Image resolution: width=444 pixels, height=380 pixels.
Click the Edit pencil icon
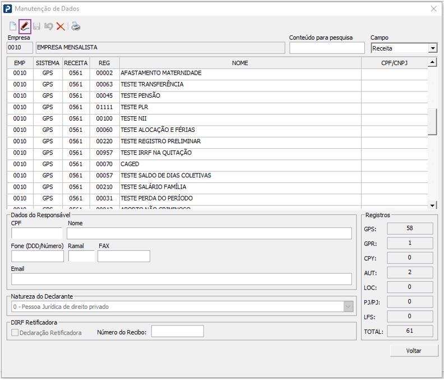click(x=25, y=26)
